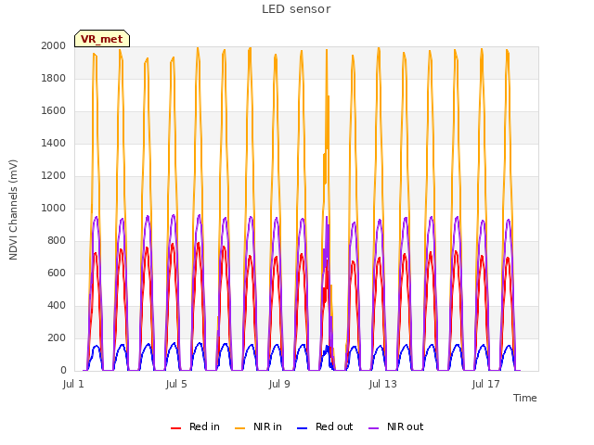Click the 1600 y-axis tick label
Viewport: 594px width, 445px height.
point(54,111)
